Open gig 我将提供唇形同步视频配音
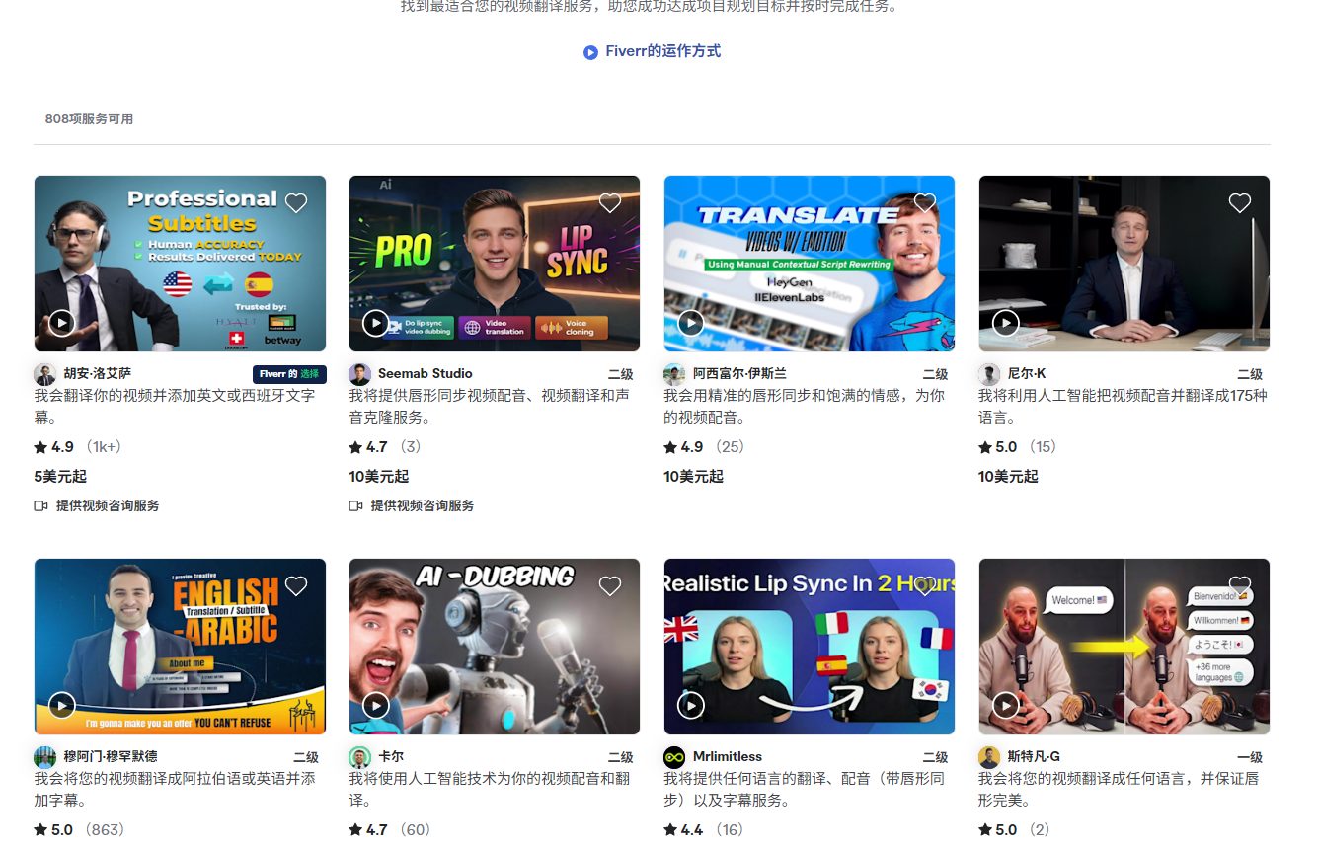 point(490,407)
